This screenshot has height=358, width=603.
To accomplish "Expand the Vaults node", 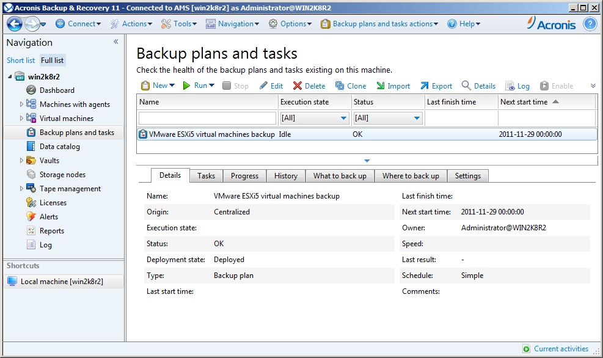I will tap(21, 160).
